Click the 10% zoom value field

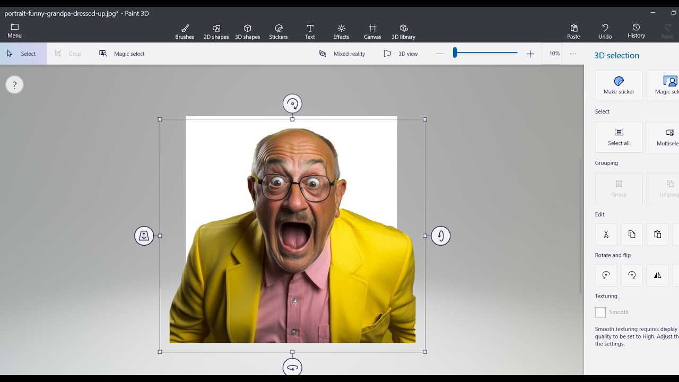(554, 54)
